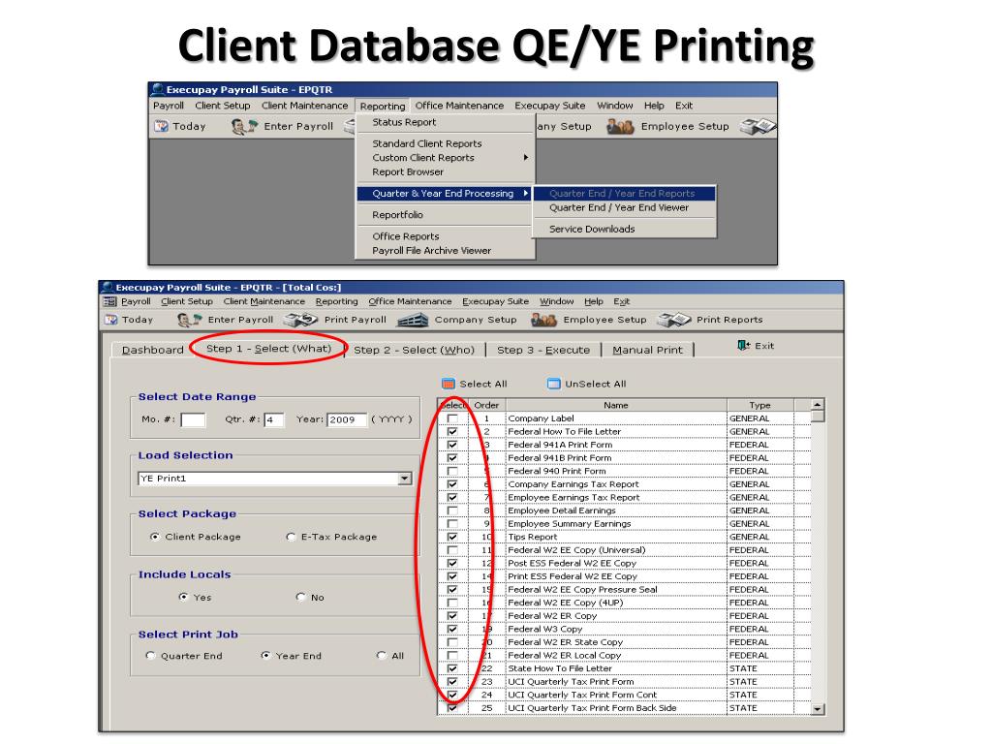
Task: Click the Today icon in upper window toolbar
Action: (x=161, y=127)
